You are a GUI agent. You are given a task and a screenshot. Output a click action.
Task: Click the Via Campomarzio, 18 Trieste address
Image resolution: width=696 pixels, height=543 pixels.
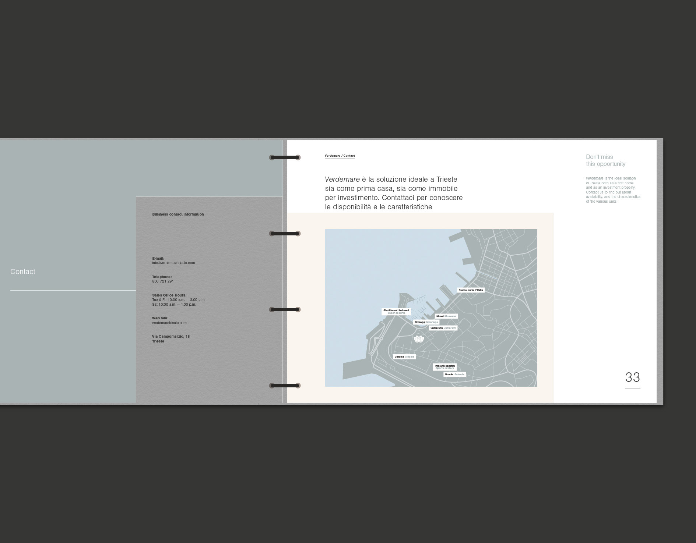coord(171,339)
